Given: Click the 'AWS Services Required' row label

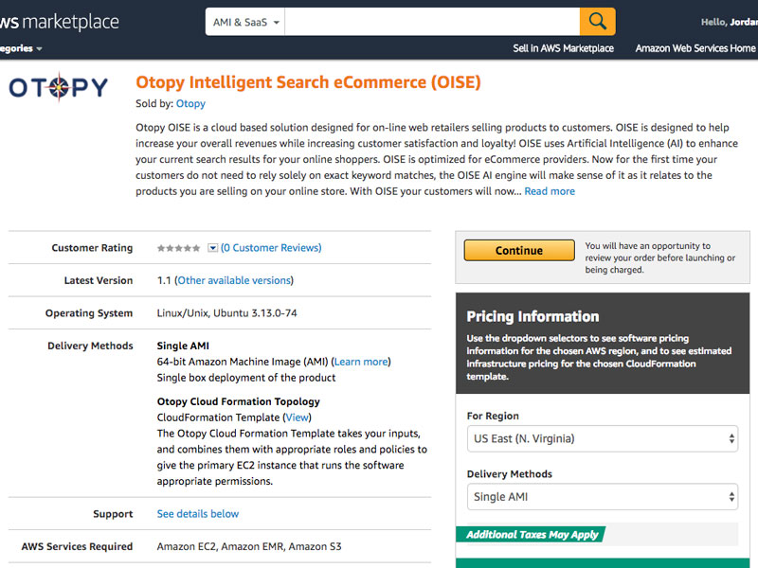Looking at the screenshot, I should [77, 547].
